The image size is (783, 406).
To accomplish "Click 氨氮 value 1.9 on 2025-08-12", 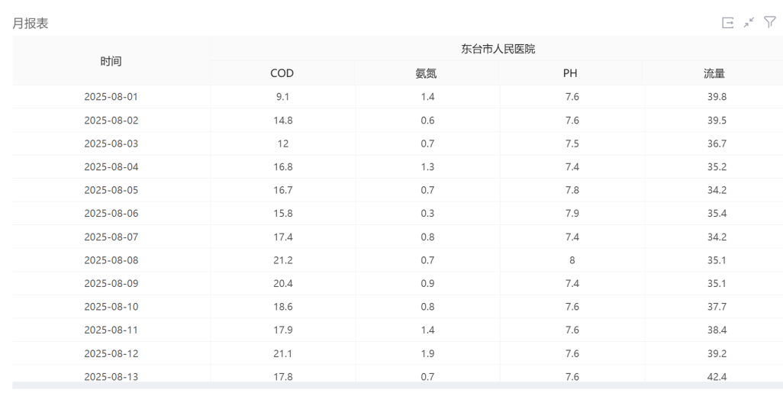I will pos(427,353).
